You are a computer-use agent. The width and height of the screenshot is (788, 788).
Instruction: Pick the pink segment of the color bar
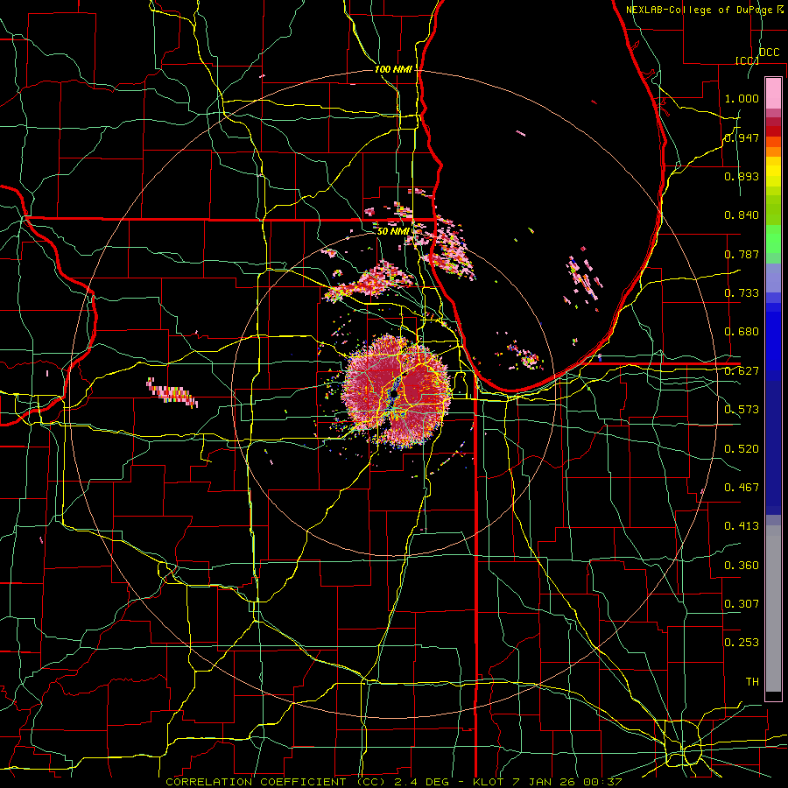(773, 93)
